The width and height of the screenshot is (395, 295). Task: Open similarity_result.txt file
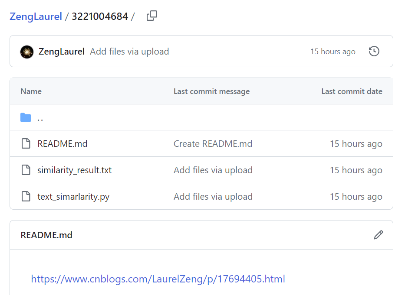[x=74, y=170]
